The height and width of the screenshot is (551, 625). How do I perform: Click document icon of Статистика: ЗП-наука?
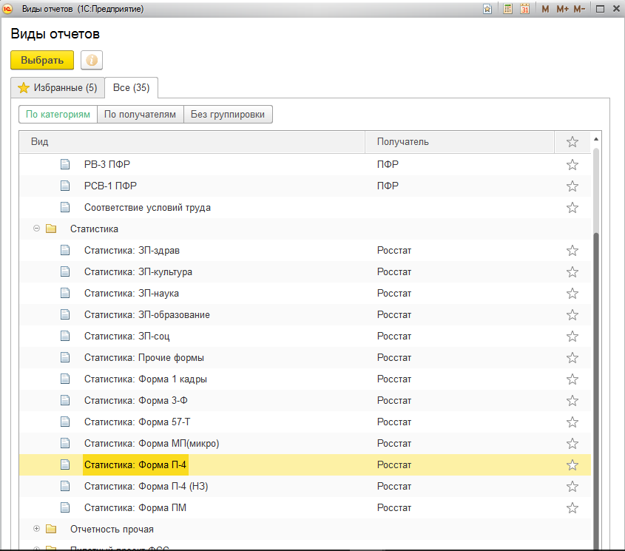(x=65, y=294)
